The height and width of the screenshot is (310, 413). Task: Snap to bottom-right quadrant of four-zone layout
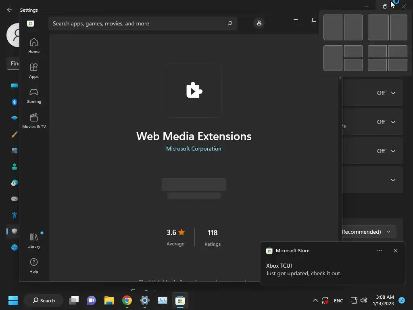pos(398,65)
